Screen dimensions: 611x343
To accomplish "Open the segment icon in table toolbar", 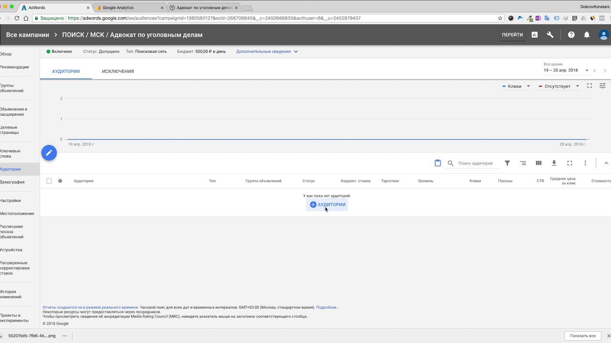I will (x=523, y=163).
